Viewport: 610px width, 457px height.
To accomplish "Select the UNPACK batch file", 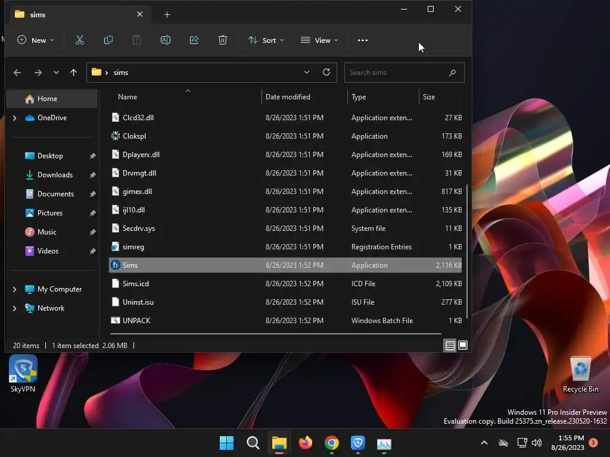I will pos(285,321).
